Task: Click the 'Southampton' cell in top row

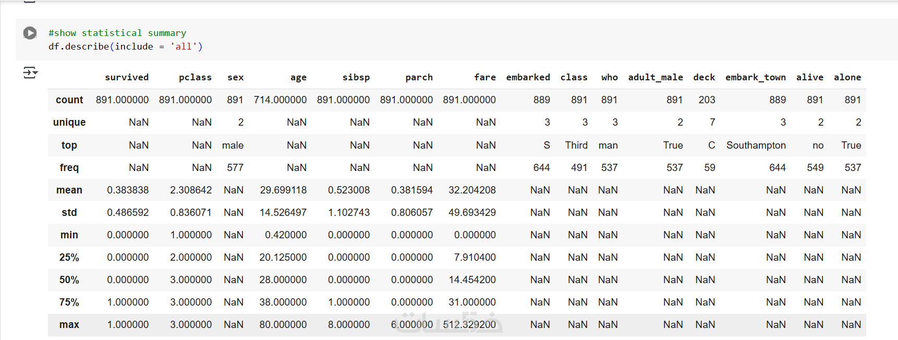Action: pos(756,145)
